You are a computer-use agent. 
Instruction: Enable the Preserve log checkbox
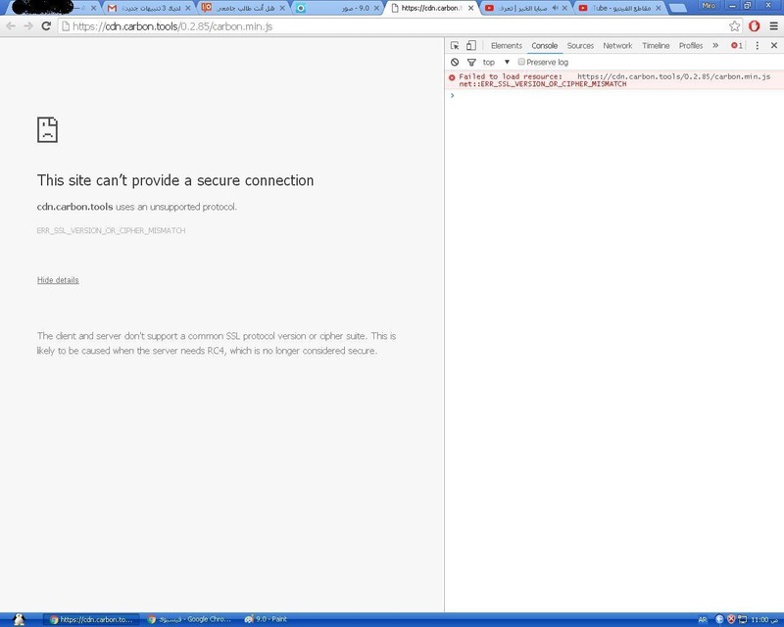pos(522,62)
